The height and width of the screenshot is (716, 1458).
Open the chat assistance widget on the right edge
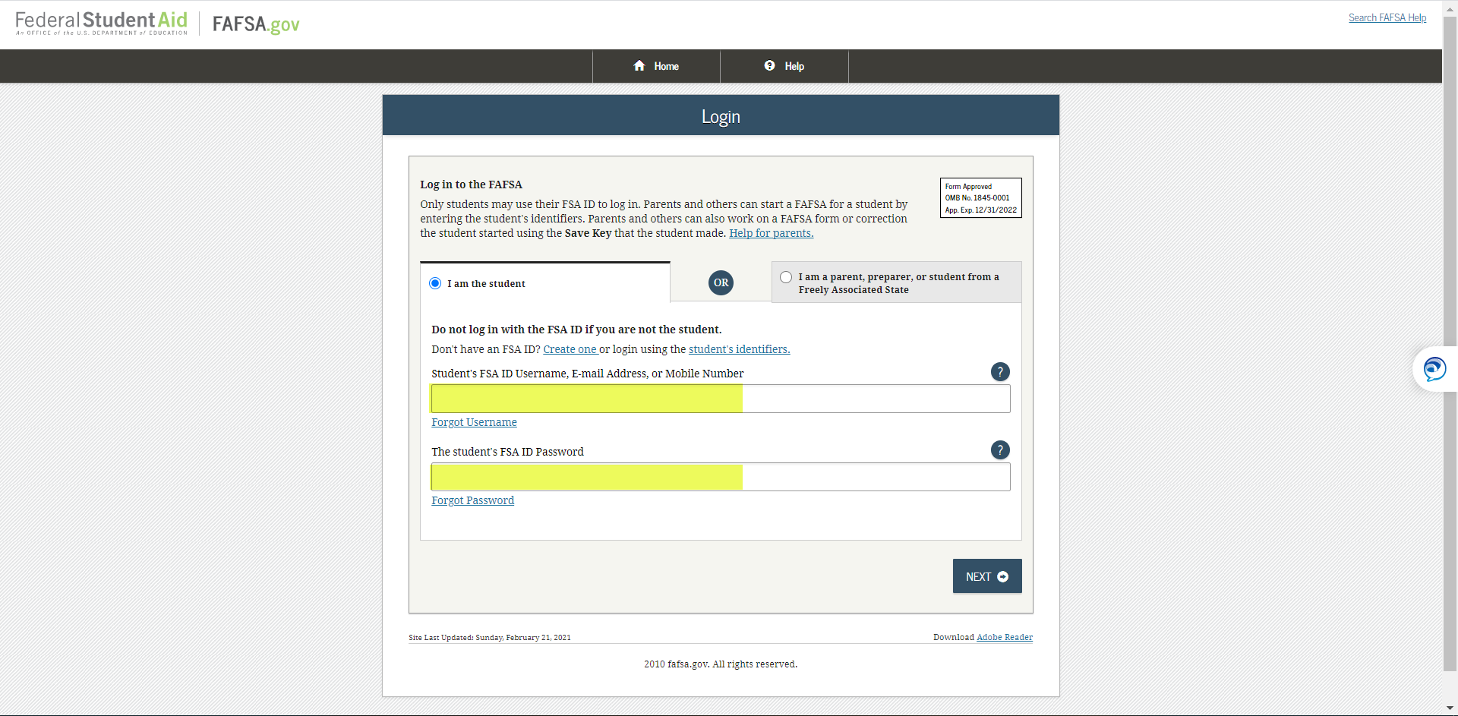tap(1435, 369)
